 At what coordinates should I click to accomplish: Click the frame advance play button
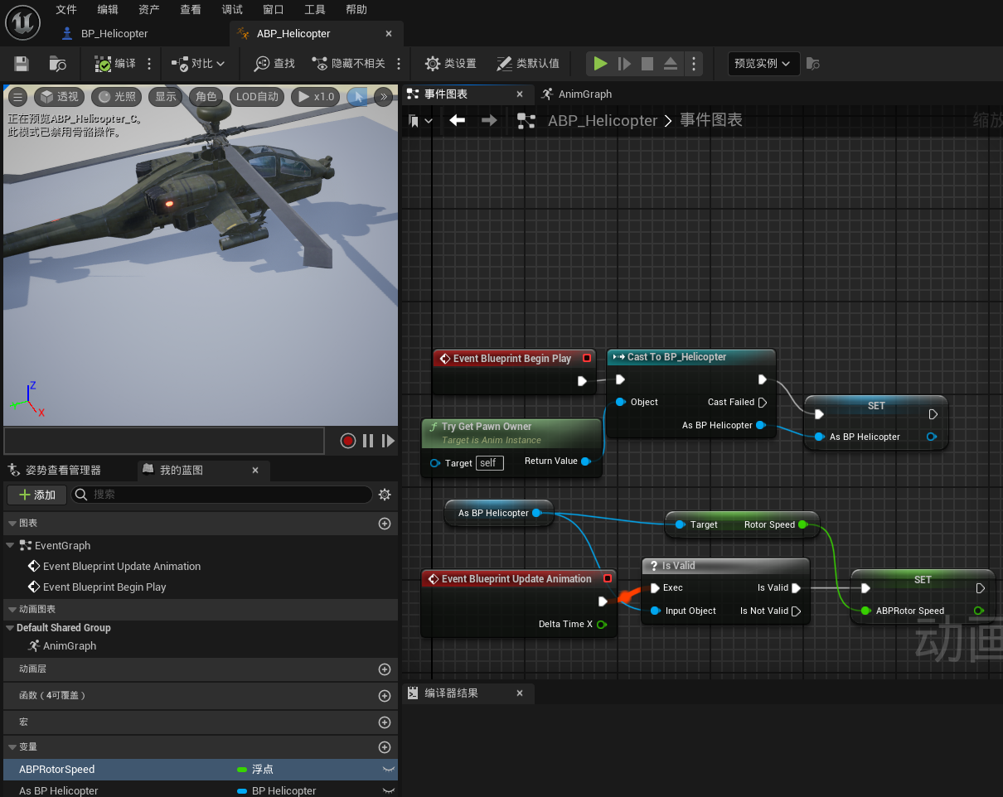tap(624, 64)
